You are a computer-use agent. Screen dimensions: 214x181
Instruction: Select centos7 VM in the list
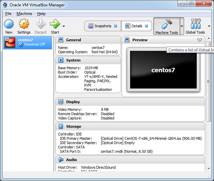[28, 42]
